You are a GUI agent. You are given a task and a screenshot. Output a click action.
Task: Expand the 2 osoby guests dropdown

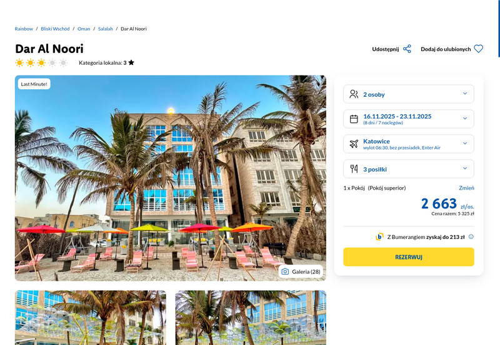(409, 94)
